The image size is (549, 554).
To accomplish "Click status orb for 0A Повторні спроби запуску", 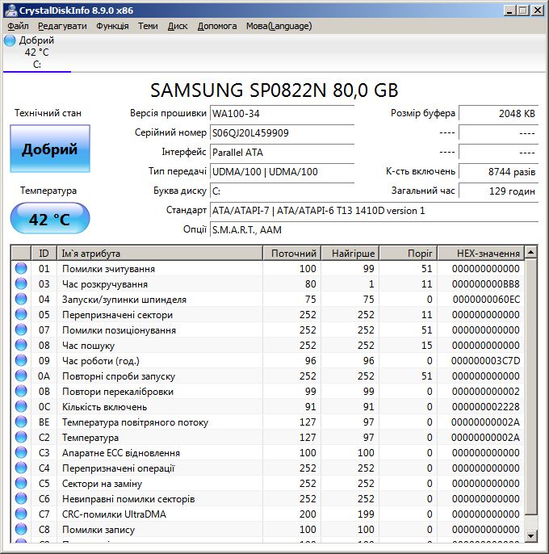I will click(x=21, y=376).
